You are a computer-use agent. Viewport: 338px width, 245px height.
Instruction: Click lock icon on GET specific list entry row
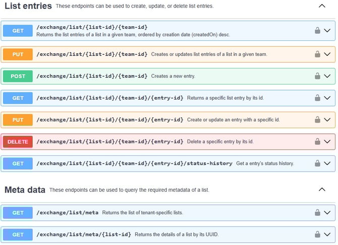pyautogui.click(x=317, y=98)
